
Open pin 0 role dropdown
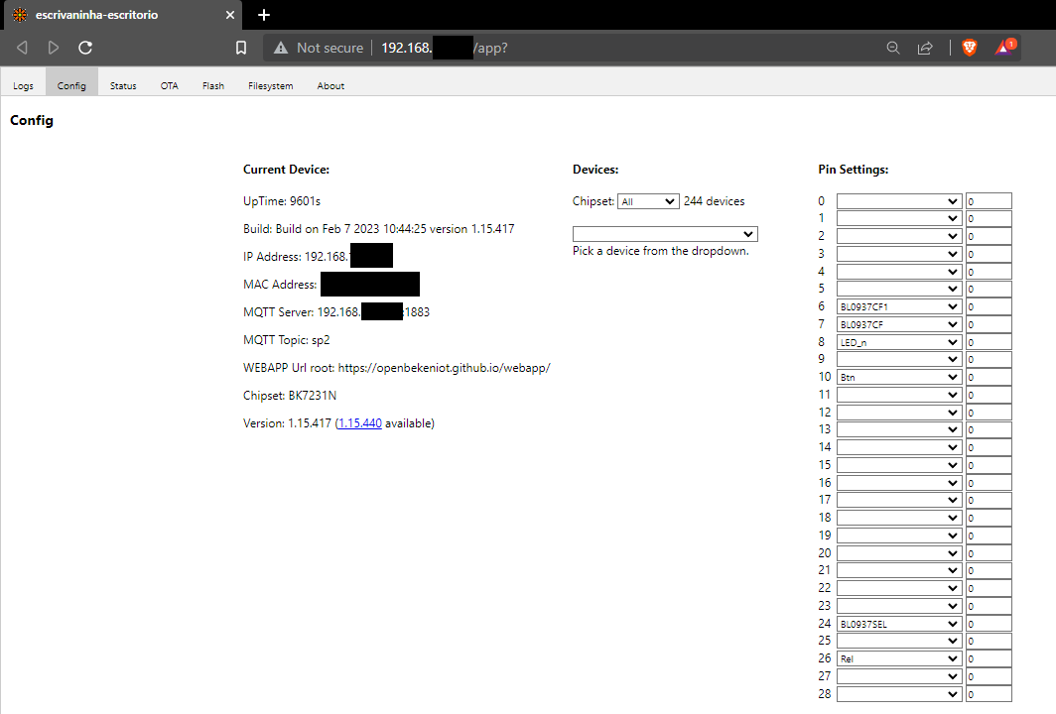pyautogui.click(x=899, y=201)
